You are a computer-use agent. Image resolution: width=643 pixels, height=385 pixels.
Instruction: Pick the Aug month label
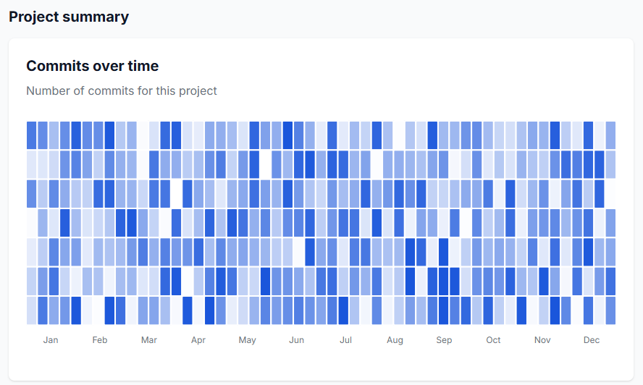coord(395,340)
